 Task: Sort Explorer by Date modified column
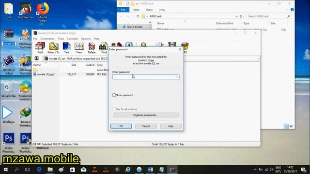point(225,23)
